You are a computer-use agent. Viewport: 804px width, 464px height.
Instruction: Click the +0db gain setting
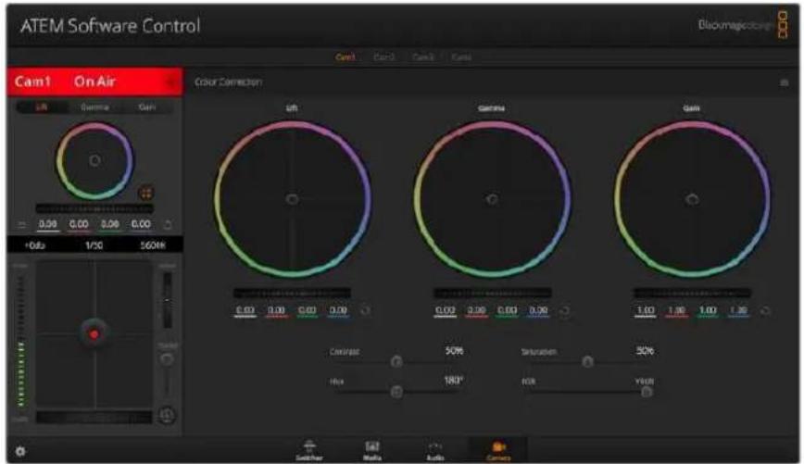(x=35, y=245)
